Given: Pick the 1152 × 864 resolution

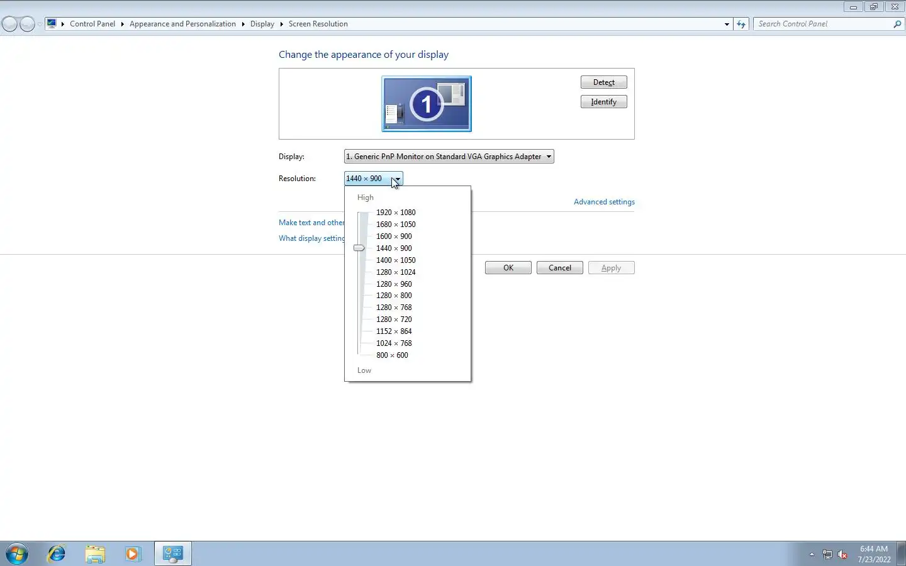Looking at the screenshot, I should click(x=394, y=331).
